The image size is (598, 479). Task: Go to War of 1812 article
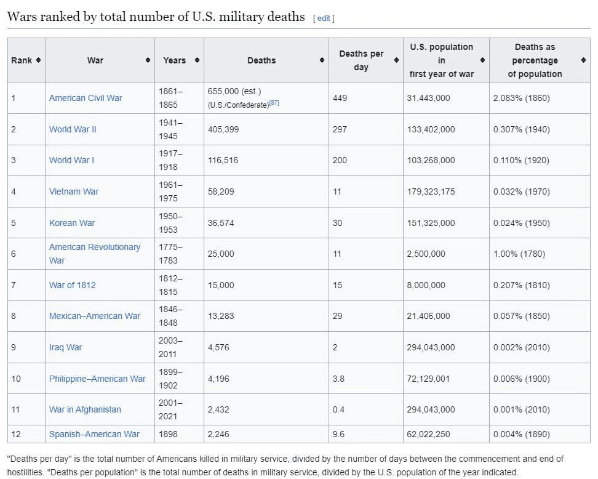click(72, 285)
